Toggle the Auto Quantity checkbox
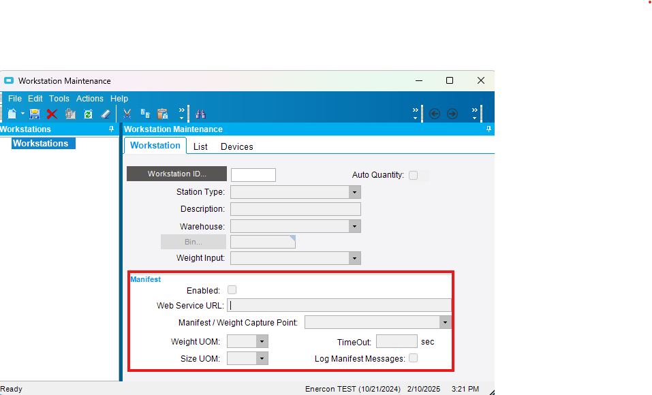This screenshot has height=395, width=652. coord(413,175)
